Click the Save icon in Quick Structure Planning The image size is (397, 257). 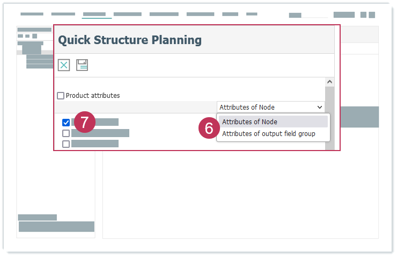[82, 65]
